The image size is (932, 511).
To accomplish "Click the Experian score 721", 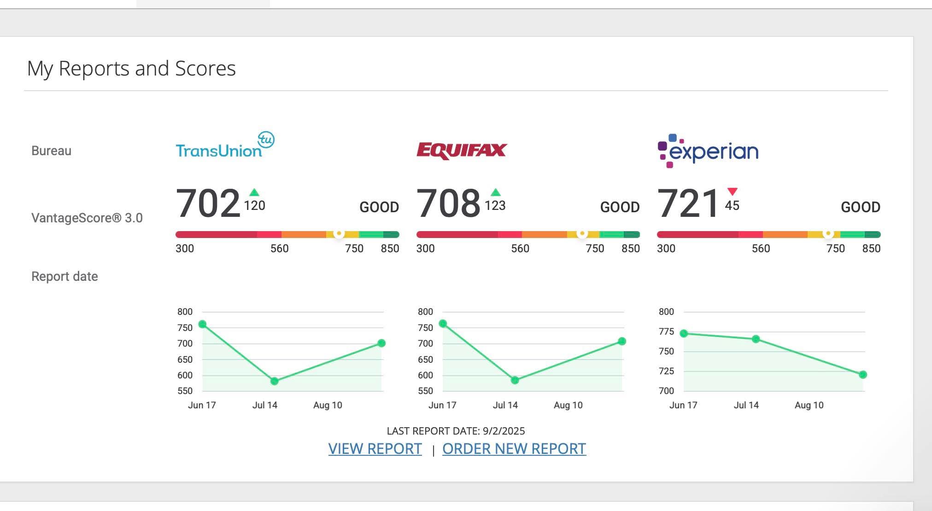I will (x=688, y=203).
